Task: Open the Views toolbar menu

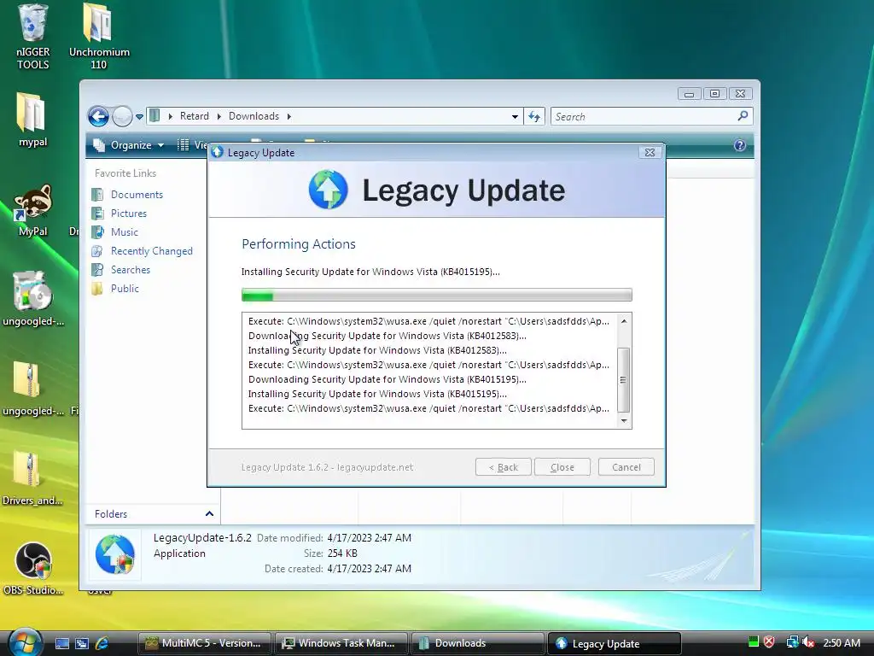Action: pyautogui.click(x=192, y=145)
